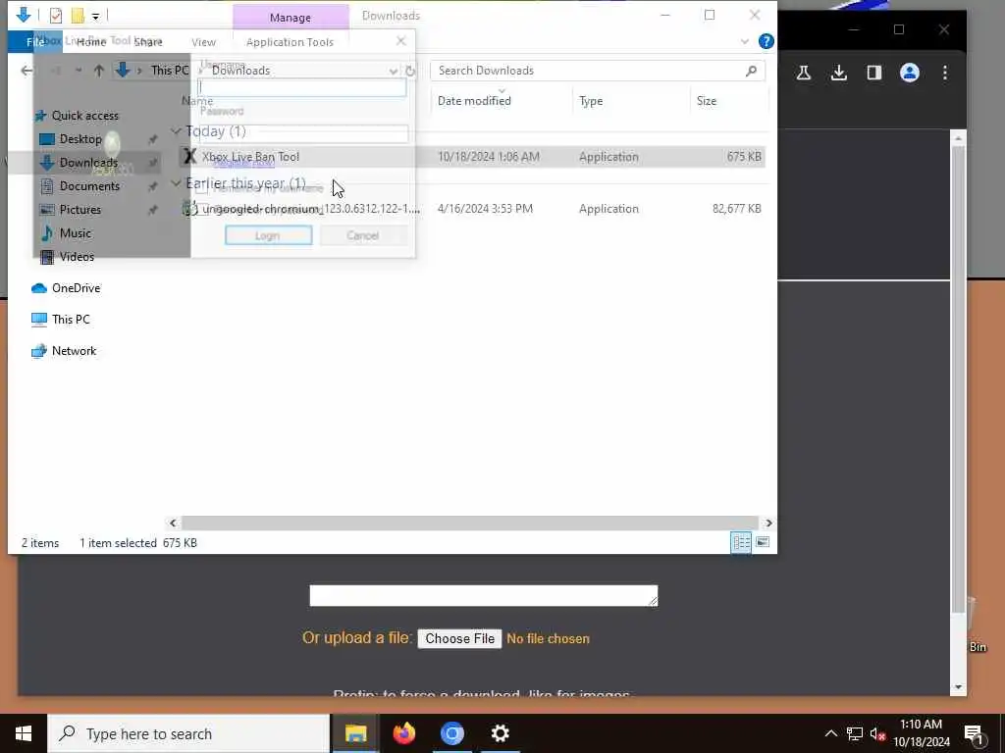Switch to large thumbnails view icon
Screen dimensions: 1005x753
[x=762, y=542]
